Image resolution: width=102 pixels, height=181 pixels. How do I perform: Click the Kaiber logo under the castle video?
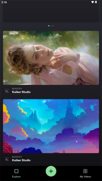click(7, 159)
